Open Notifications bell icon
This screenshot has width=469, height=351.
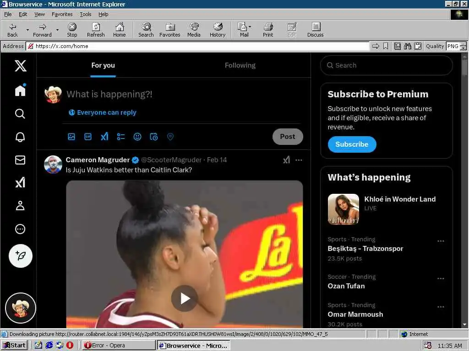tap(20, 137)
